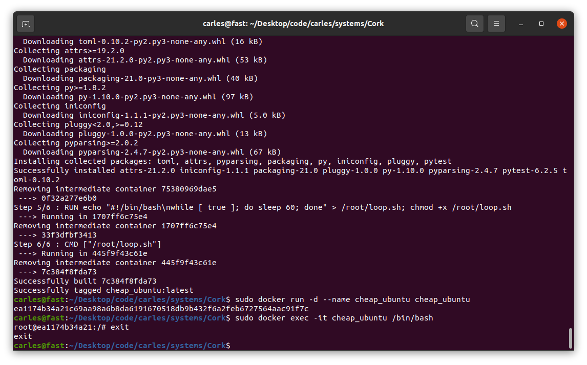Open the terminal search tool
Viewport: 587px width, 365px height.
point(474,24)
